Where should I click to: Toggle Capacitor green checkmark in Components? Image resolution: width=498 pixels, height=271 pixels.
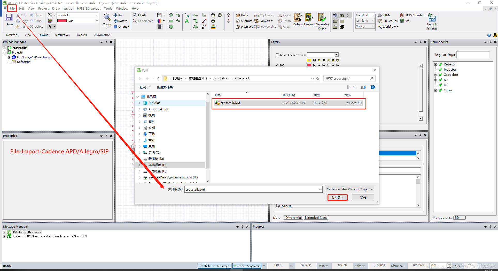pyautogui.click(x=440, y=75)
